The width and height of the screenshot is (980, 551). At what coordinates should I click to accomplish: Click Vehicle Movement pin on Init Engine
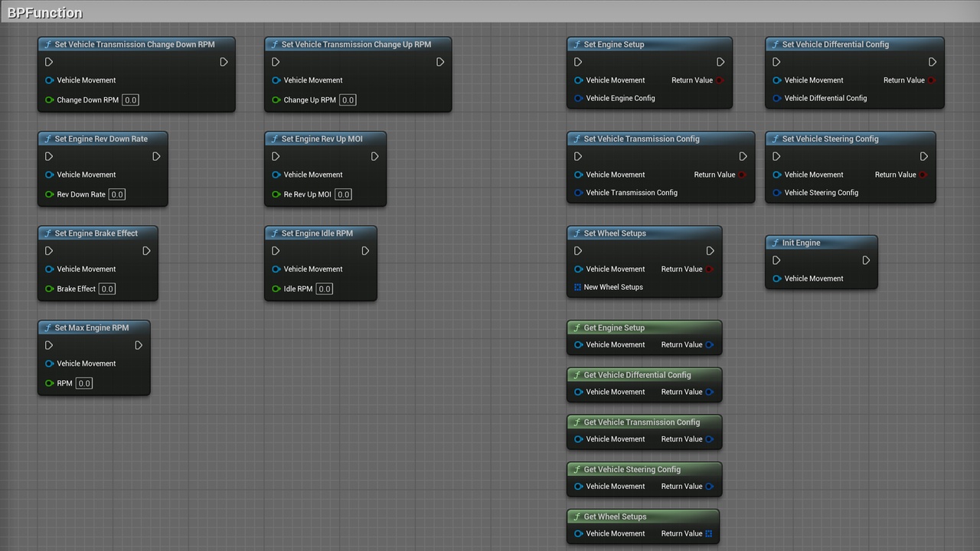pyautogui.click(x=776, y=279)
